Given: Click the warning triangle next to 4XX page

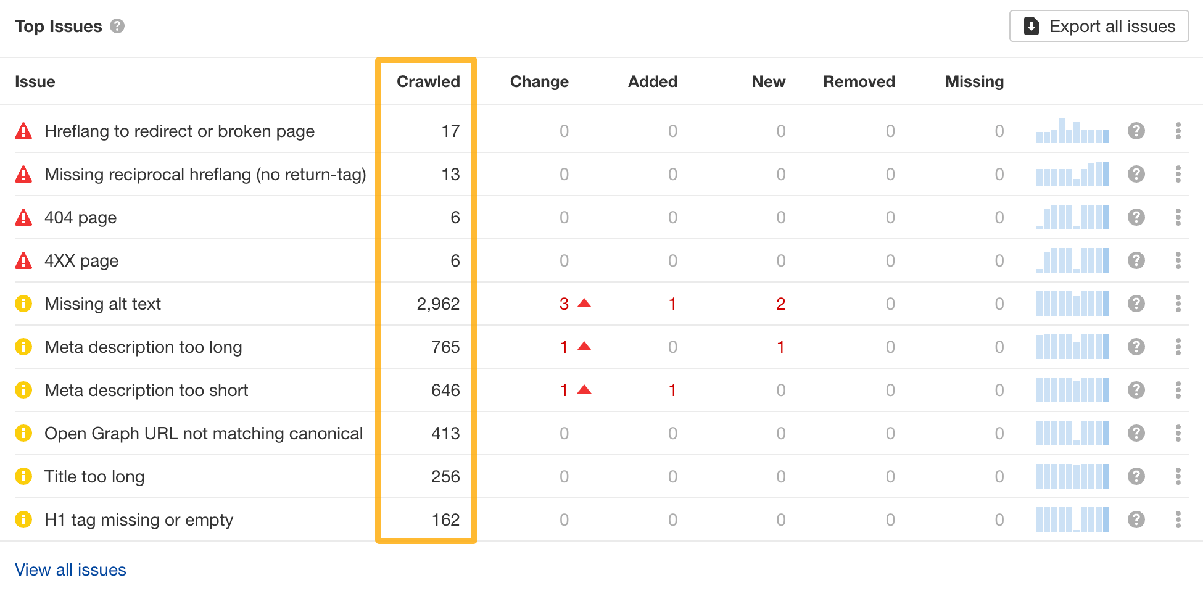Looking at the screenshot, I should click(x=23, y=260).
